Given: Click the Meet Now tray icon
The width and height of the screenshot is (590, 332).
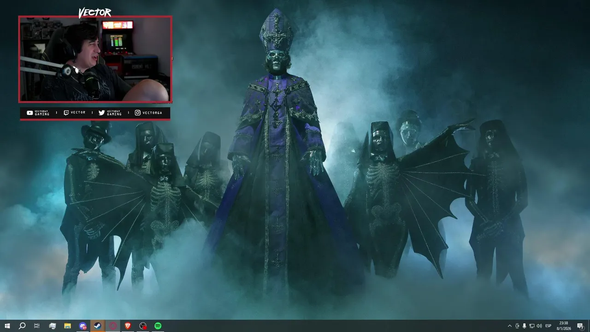Looking at the screenshot, I should (x=517, y=326).
